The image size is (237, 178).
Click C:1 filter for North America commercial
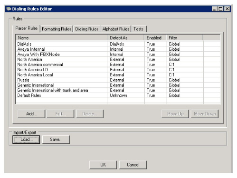click(x=171, y=65)
